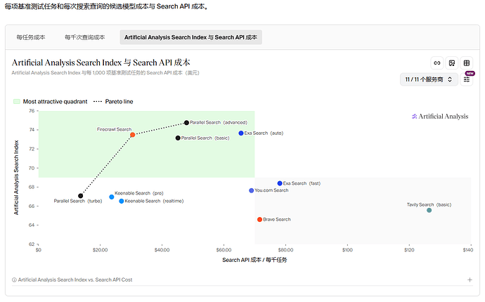Click the Artificial Analysis logo
Image resolution: width=485 pixels, height=302 pixels.
coord(440,117)
